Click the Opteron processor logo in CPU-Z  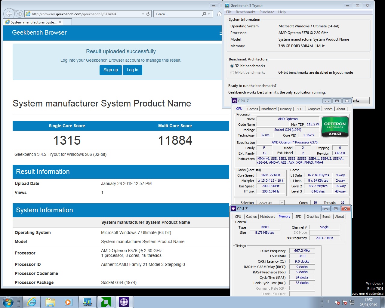coord(335,127)
